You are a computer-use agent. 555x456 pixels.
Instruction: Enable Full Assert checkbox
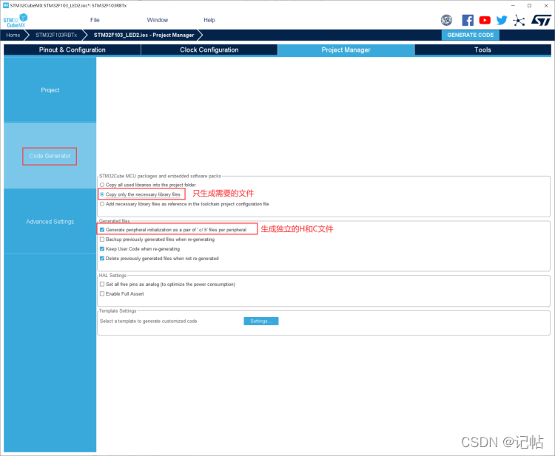102,293
